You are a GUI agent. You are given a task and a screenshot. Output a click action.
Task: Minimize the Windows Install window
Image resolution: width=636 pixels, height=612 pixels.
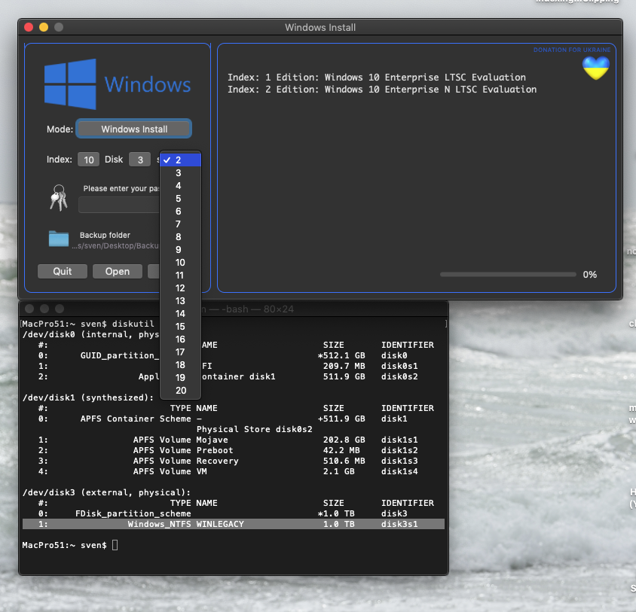44,27
